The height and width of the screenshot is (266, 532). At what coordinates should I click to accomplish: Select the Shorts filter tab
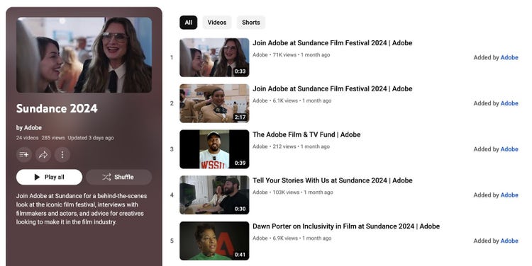point(250,23)
